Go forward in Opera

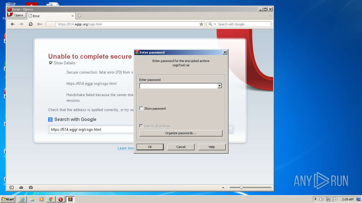tap(21, 24)
